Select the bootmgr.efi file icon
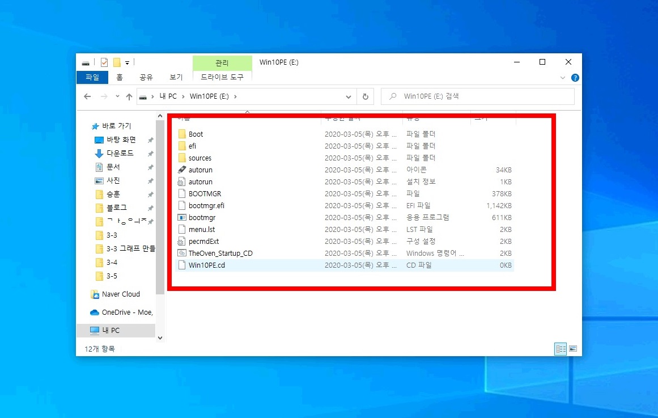 pyautogui.click(x=182, y=205)
